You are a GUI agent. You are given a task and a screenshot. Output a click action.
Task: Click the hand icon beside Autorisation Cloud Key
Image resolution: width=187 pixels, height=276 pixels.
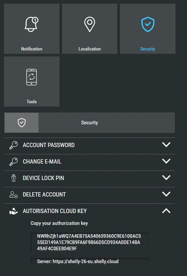[13, 211]
